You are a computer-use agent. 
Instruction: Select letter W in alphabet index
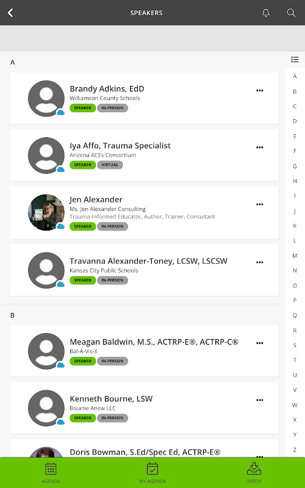pos(295,405)
